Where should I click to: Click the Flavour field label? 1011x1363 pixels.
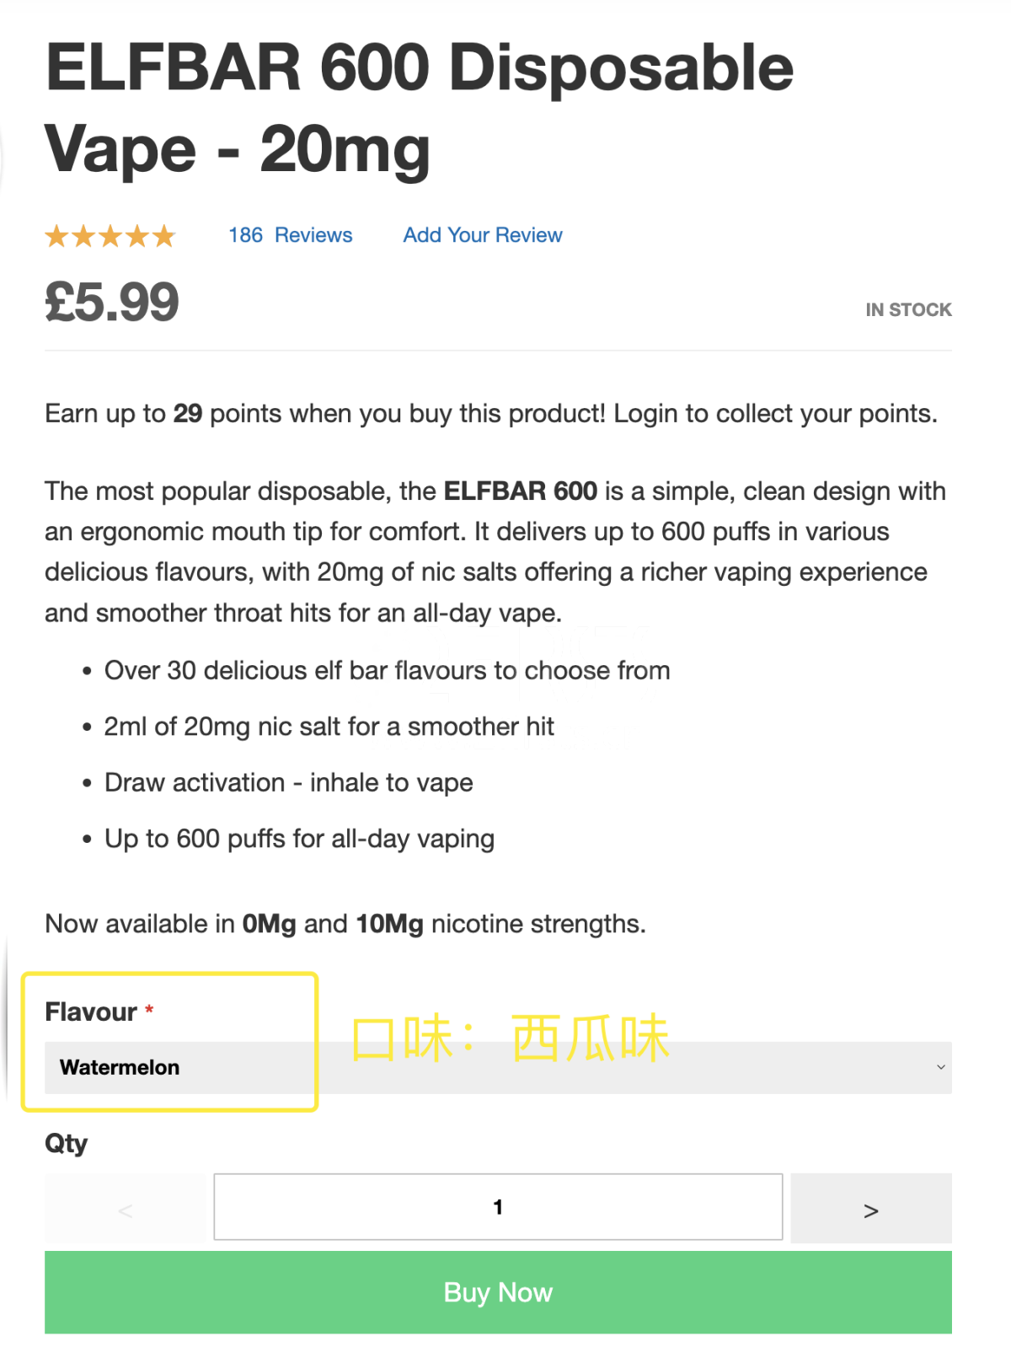pyautogui.click(x=91, y=1012)
